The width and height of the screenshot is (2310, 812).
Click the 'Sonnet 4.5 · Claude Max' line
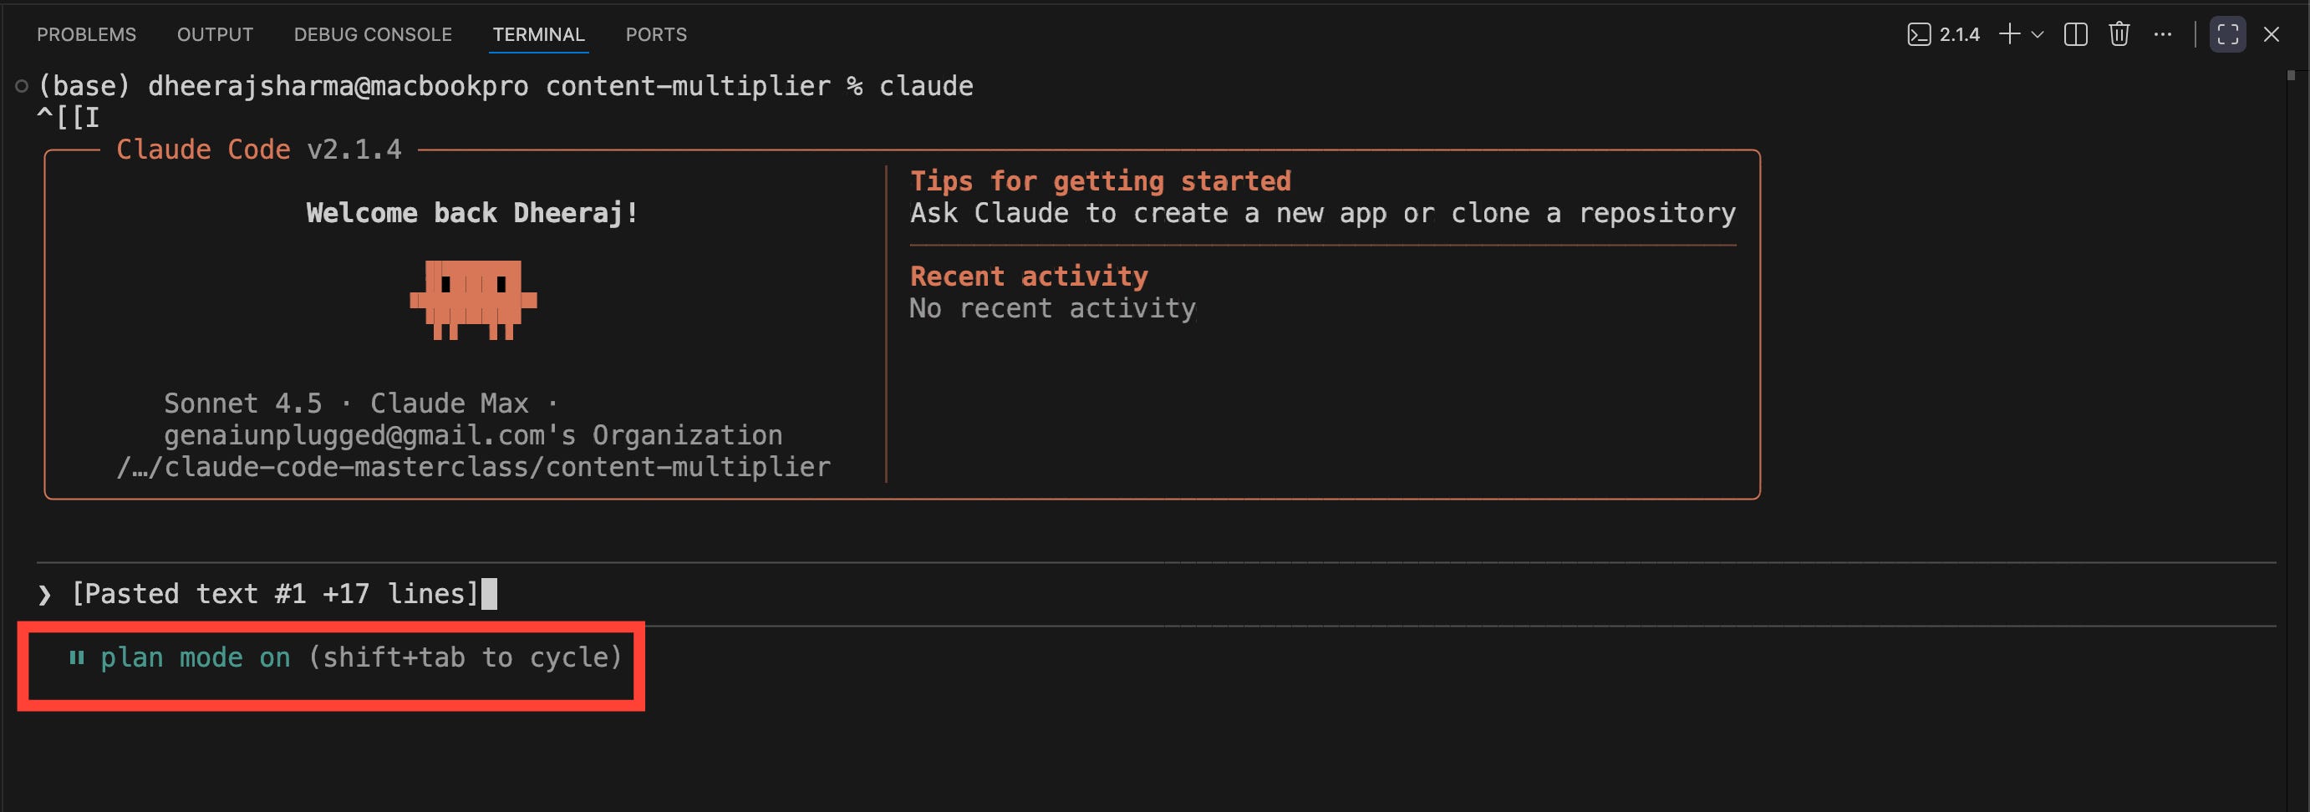point(361,403)
